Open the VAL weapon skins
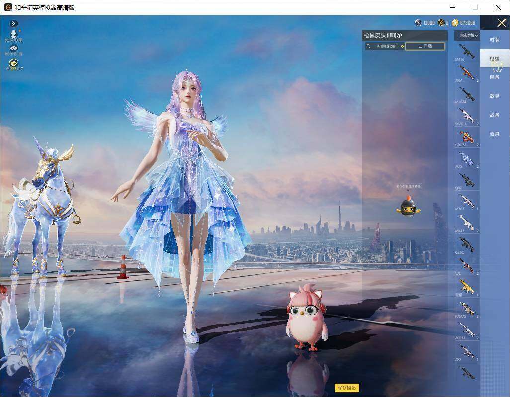 click(x=467, y=266)
